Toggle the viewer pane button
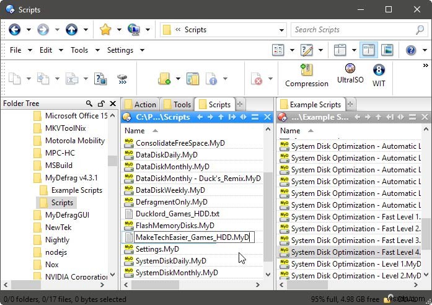 click(x=387, y=50)
